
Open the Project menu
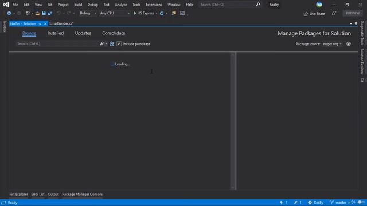63,5
